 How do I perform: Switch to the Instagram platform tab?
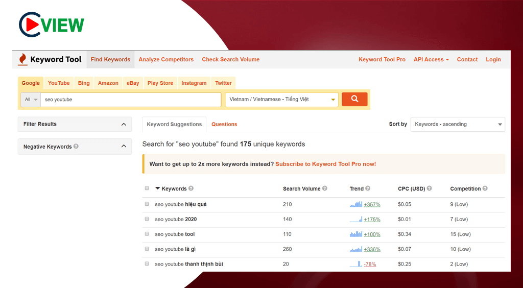pos(194,83)
